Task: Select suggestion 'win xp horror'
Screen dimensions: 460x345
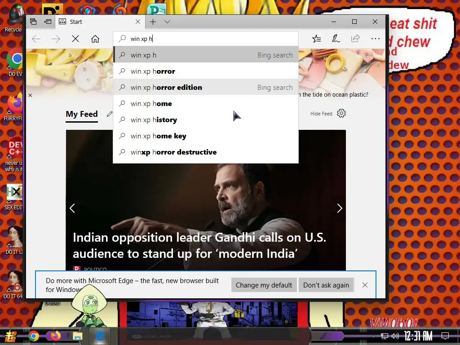Action: 206,71
